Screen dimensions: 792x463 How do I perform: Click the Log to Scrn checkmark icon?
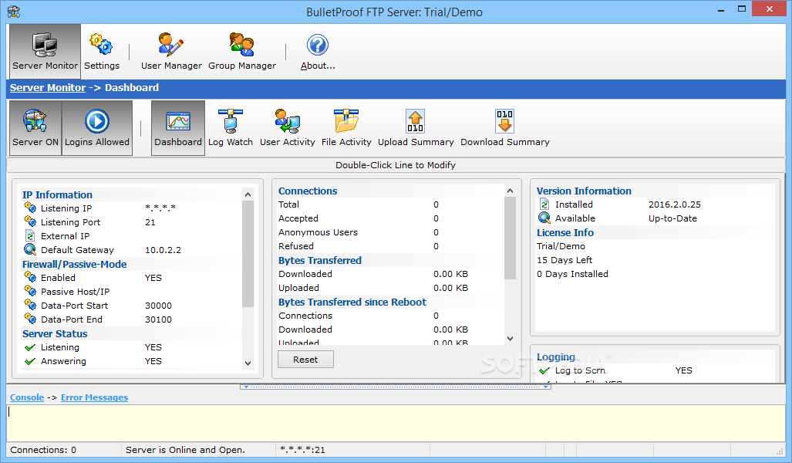[544, 370]
